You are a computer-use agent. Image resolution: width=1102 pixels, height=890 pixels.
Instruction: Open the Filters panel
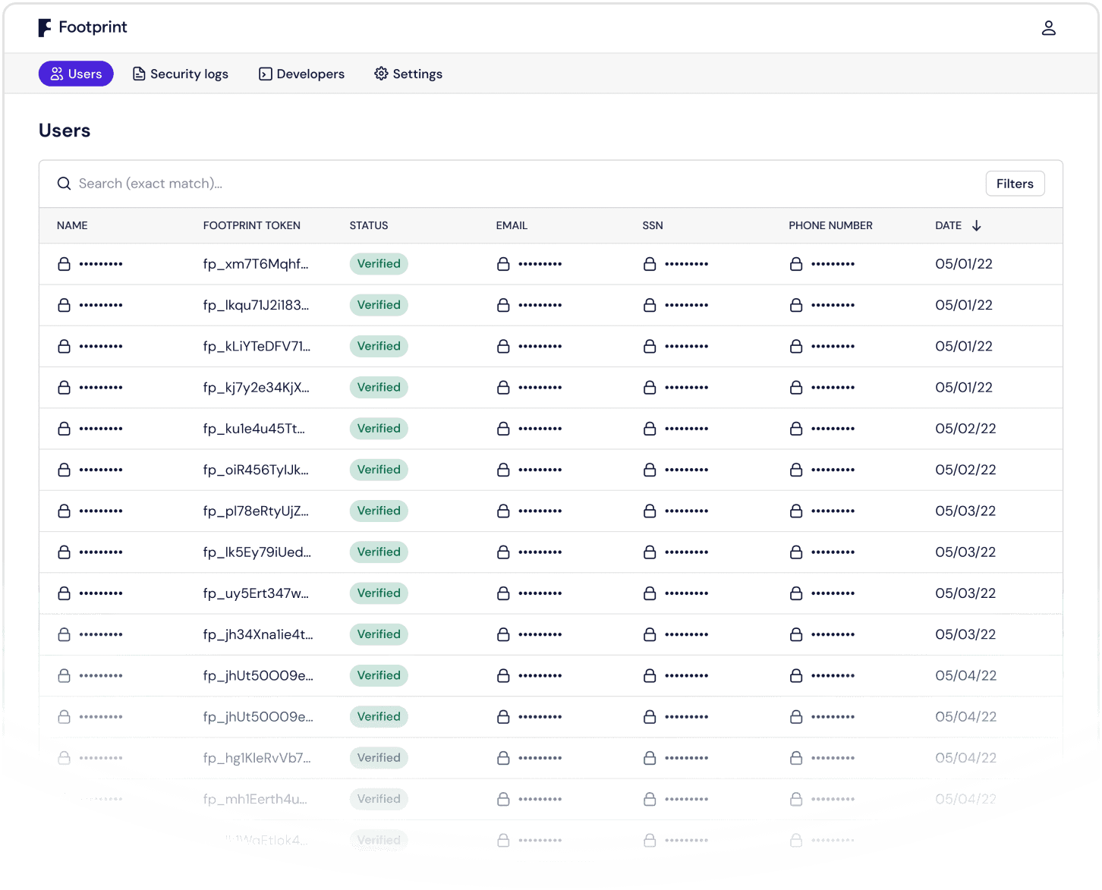tap(1015, 183)
